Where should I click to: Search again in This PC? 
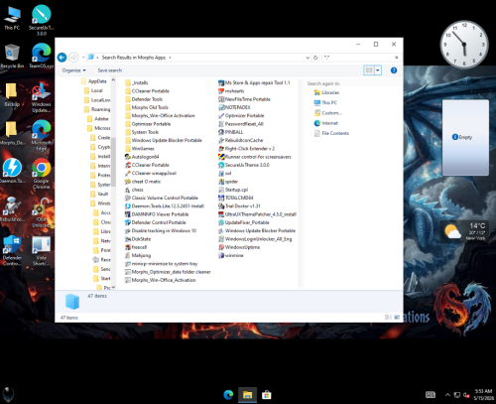[x=325, y=102]
